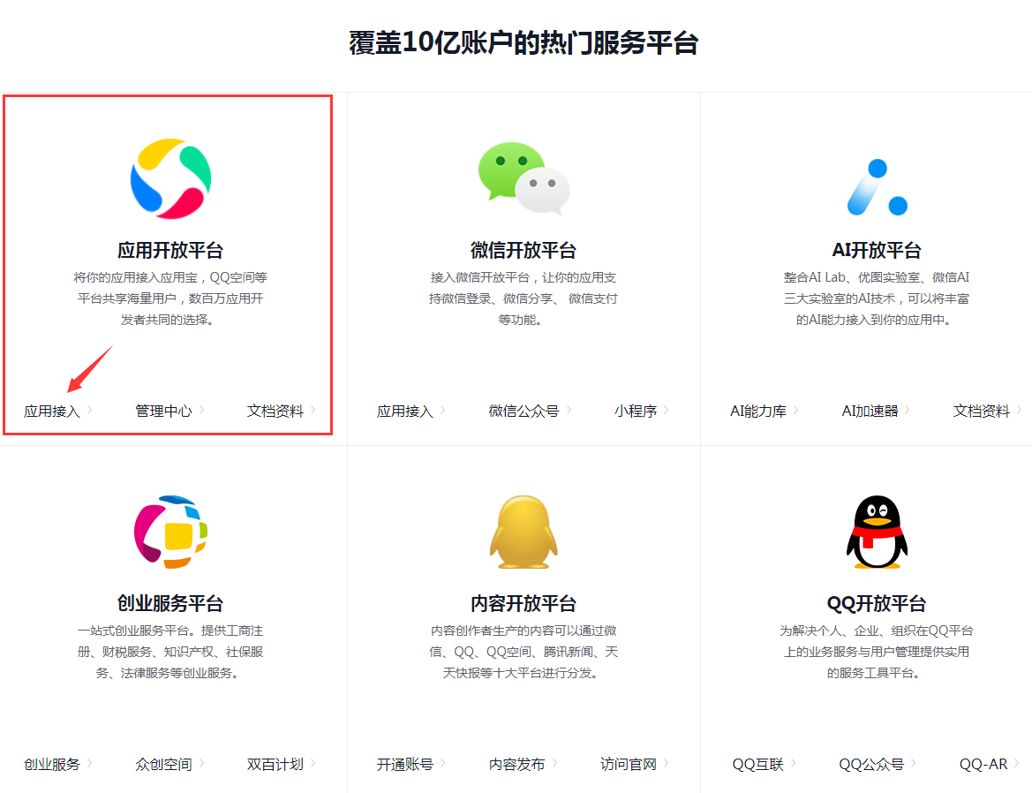Open 文档资料 under 应用开放平台
The width and height of the screenshot is (1032, 793).
pyautogui.click(x=275, y=412)
